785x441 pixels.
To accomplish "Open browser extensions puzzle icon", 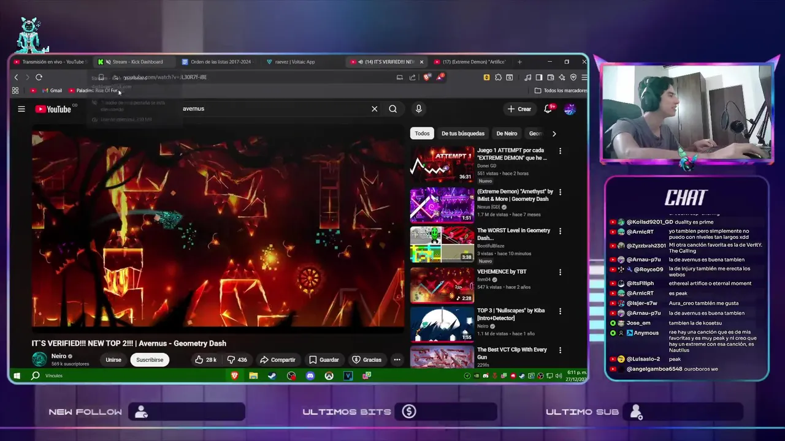I will pyautogui.click(x=498, y=77).
